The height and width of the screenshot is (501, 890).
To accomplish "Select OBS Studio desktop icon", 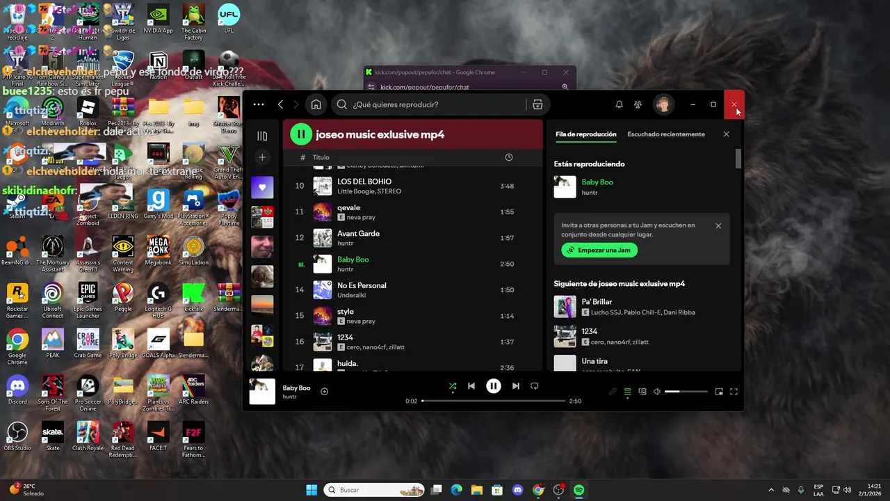I will point(17,437).
